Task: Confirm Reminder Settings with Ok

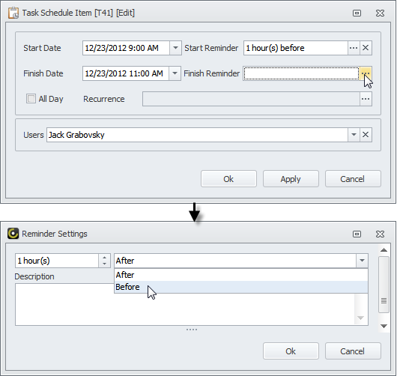Action: (x=291, y=351)
